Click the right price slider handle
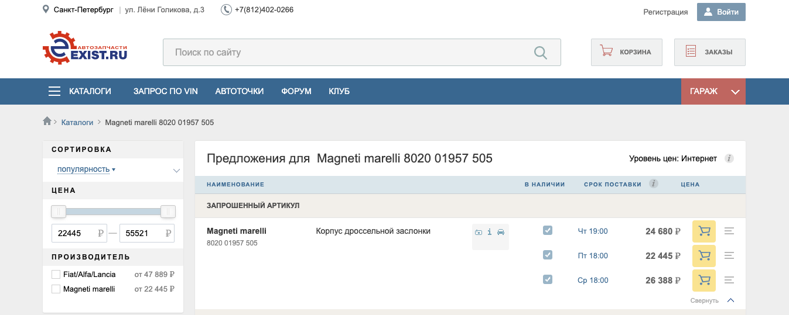Image resolution: width=789 pixels, height=315 pixels. point(168,211)
